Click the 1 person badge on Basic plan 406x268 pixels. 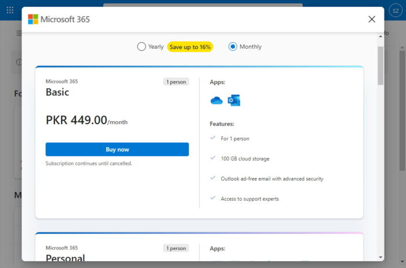[x=176, y=82]
